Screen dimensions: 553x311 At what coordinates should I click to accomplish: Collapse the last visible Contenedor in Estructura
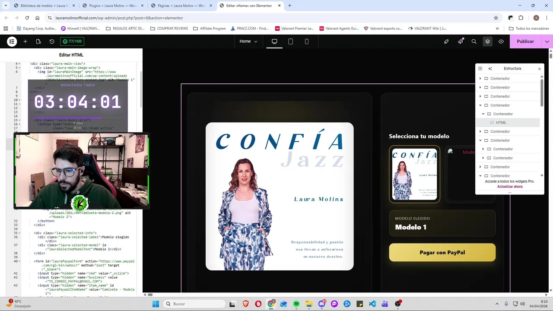pyautogui.click(x=480, y=176)
